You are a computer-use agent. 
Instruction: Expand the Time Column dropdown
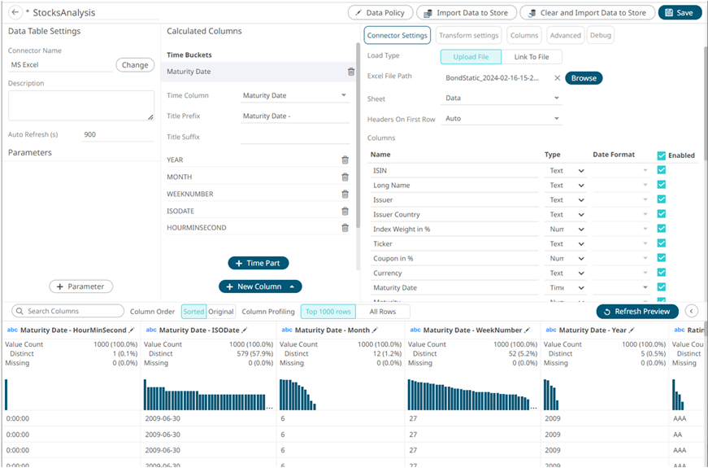295,95
